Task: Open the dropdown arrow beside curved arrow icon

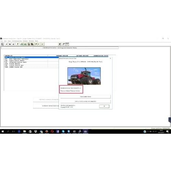Action: 38,44
